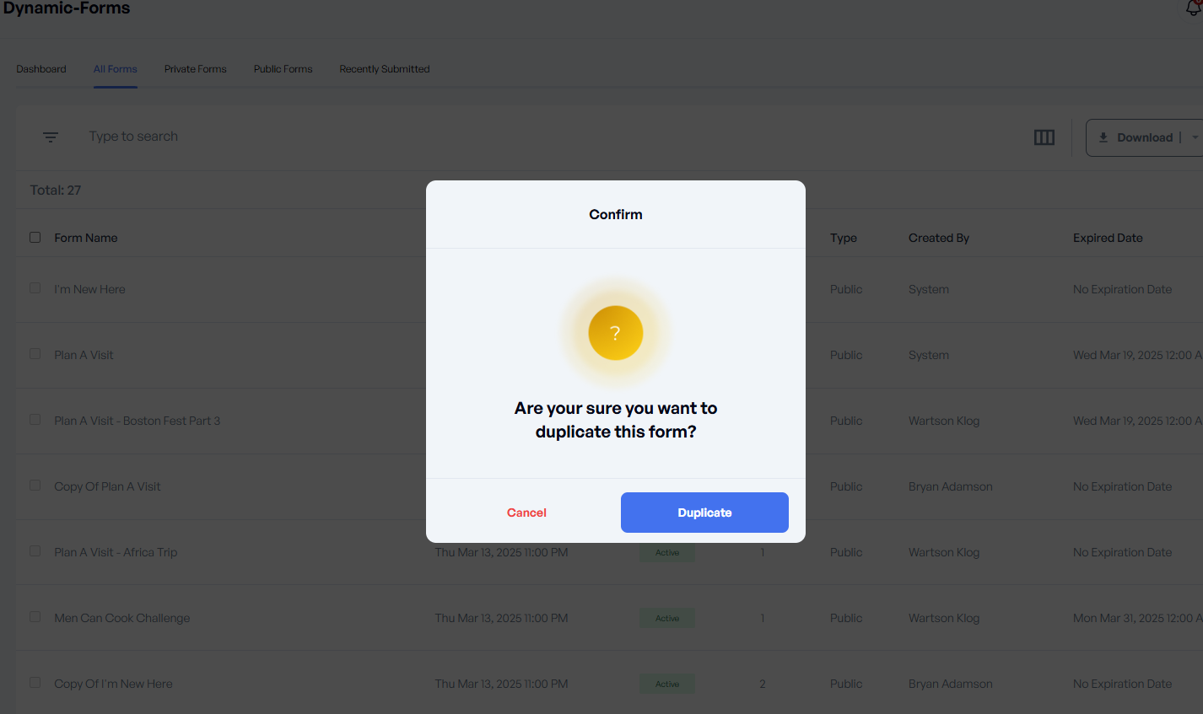Image resolution: width=1203 pixels, height=714 pixels.
Task: Open the Copy Of Plan A Visit form
Action: (107, 486)
